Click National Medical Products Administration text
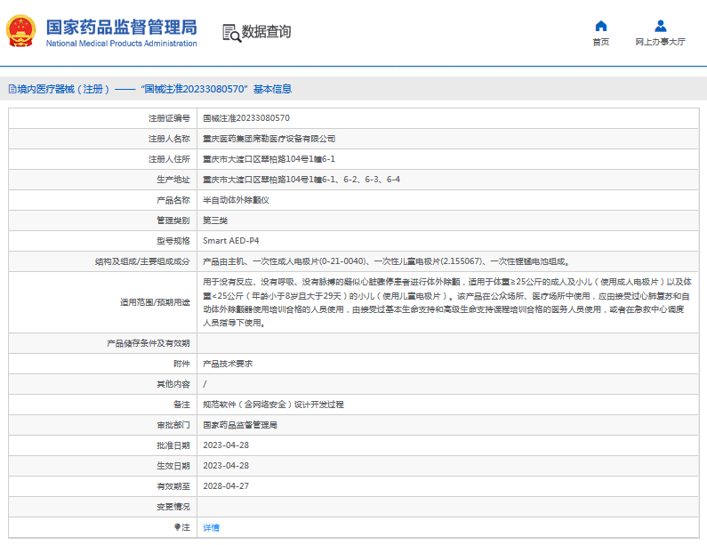 pyautogui.click(x=122, y=44)
